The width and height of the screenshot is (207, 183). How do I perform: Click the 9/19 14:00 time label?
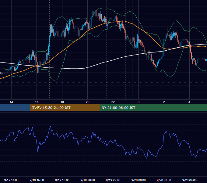click(11, 180)
